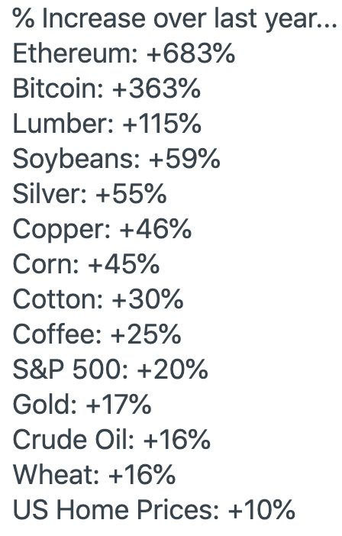Select the Wheat: +16% entry

94,474
